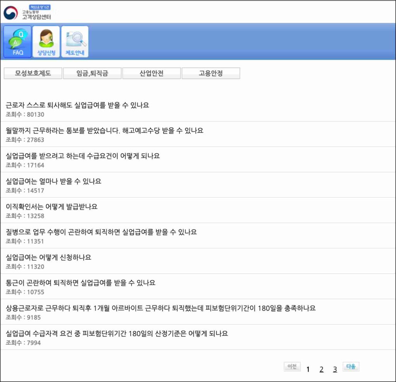Open question 실업급여는 어떻게 신청하나요
The image size is (396, 382).
(x=48, y=257)
